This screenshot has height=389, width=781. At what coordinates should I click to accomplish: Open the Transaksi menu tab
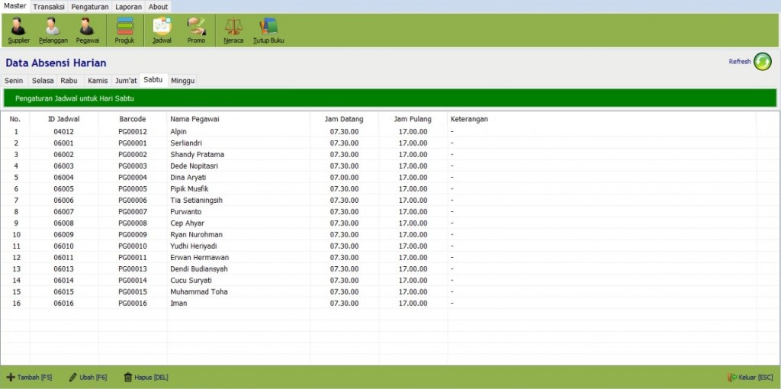pyautogui.click(x=49, y=7)
